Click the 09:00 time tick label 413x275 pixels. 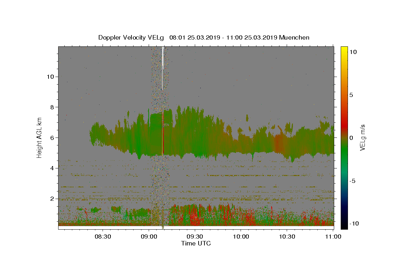pos(149,236)
